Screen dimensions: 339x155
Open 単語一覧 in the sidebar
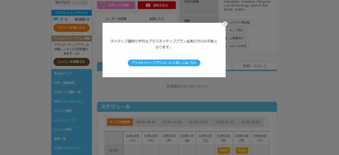[72, 139]
